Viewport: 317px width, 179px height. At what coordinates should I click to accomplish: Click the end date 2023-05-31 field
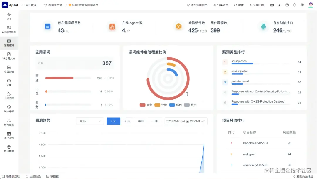198,121
